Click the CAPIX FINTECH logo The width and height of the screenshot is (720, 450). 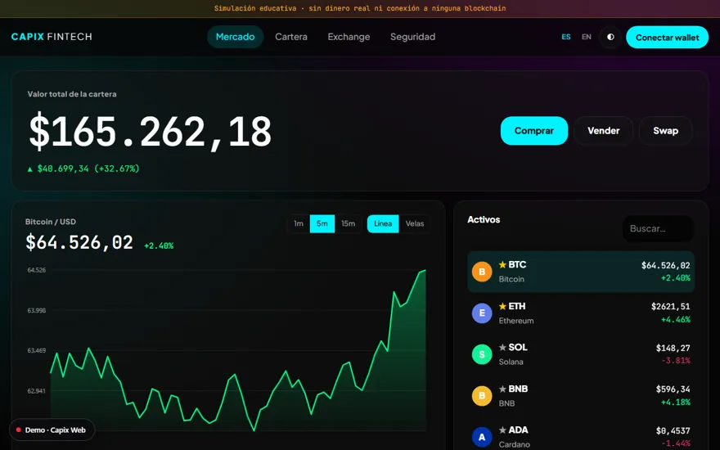[52, 37]
